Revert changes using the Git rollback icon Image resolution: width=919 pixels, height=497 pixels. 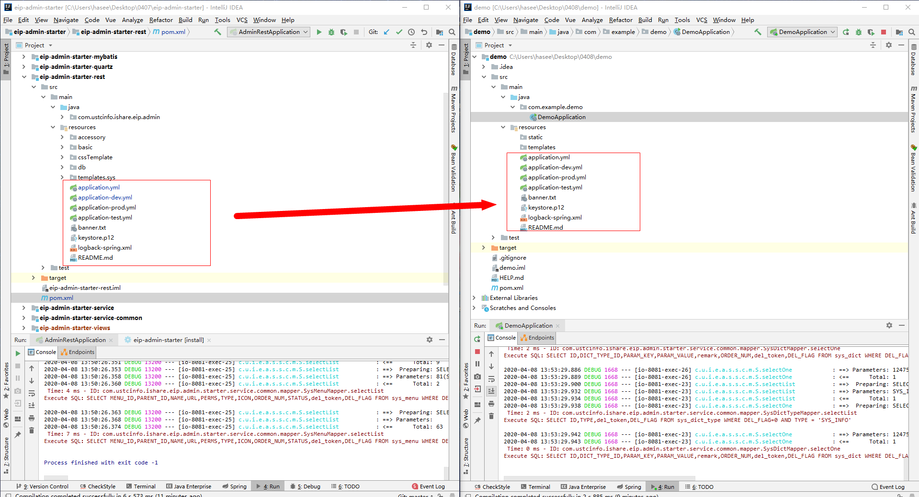click(x=424, y=32)
